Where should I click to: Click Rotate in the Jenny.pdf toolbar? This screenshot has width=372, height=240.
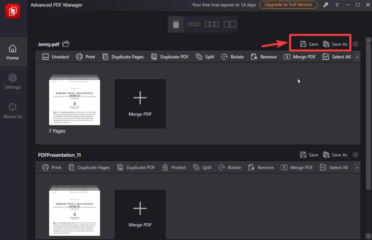(x=232, y=57)
